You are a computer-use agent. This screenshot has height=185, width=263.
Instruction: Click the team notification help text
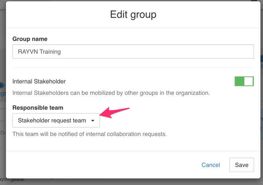89,134
